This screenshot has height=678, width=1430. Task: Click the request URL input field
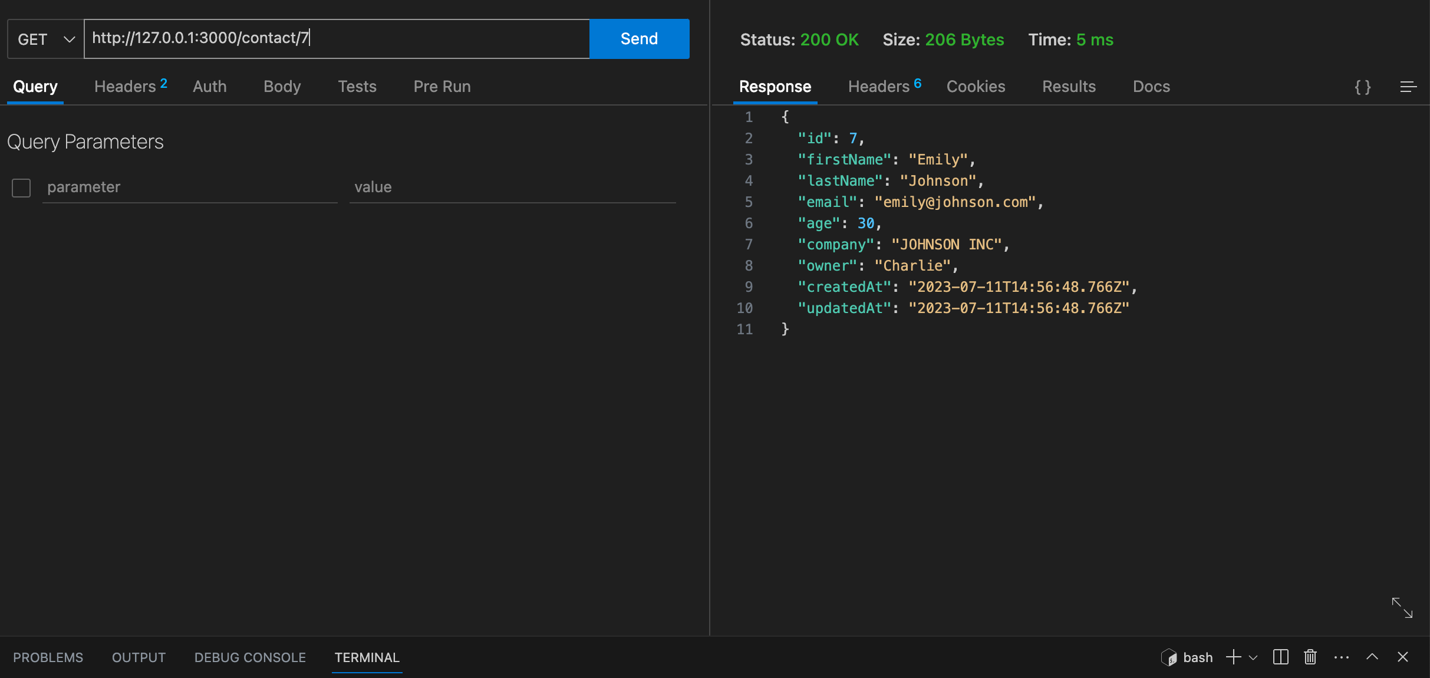(336, 39)
